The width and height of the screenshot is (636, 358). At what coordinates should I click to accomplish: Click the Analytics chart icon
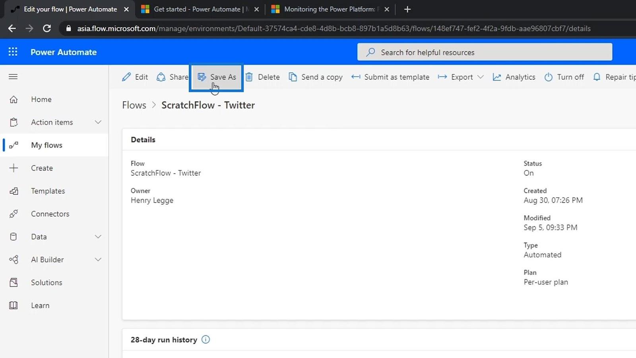pos(497,77)
